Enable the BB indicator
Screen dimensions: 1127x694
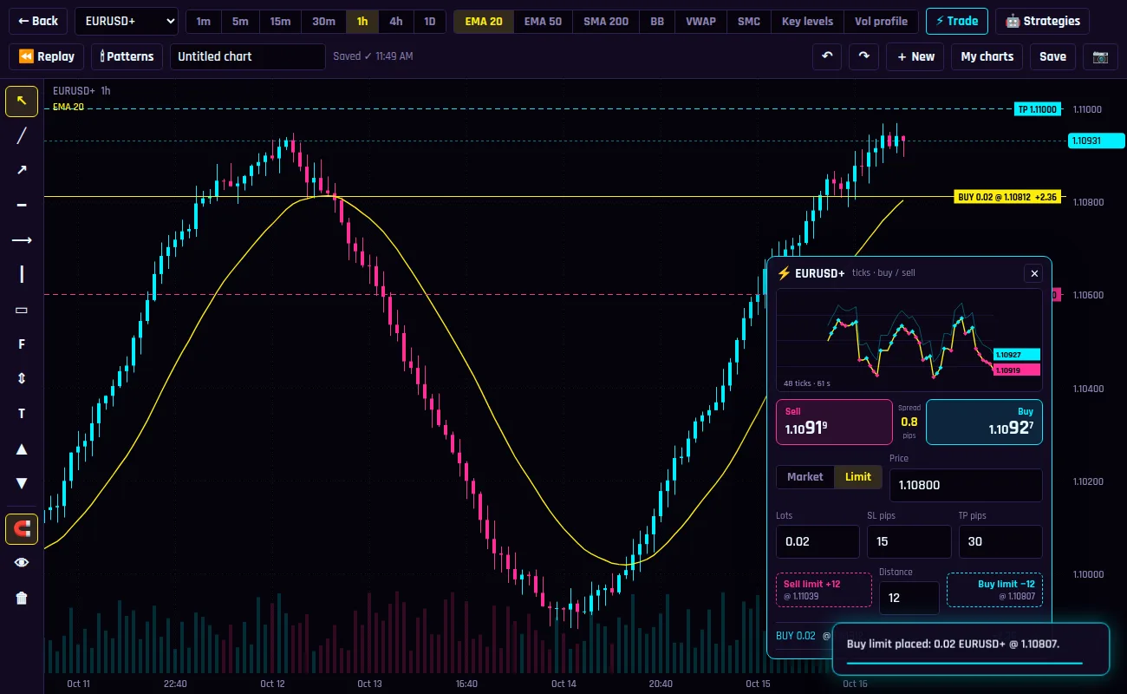tap(657, 21)
